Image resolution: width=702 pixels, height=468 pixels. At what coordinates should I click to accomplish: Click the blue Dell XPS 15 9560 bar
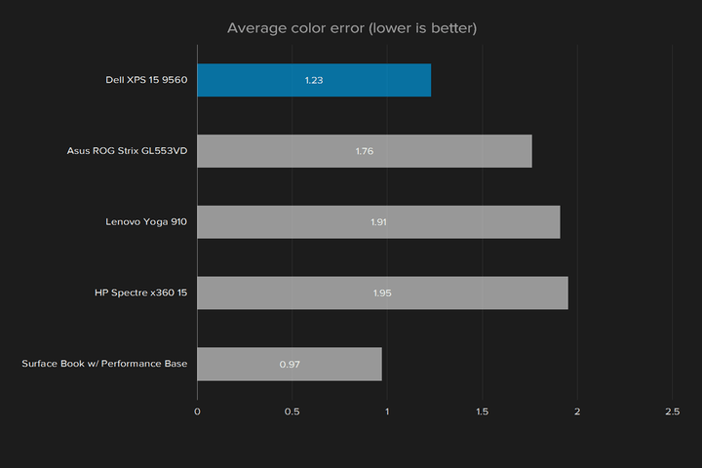[x=314, y=80]
